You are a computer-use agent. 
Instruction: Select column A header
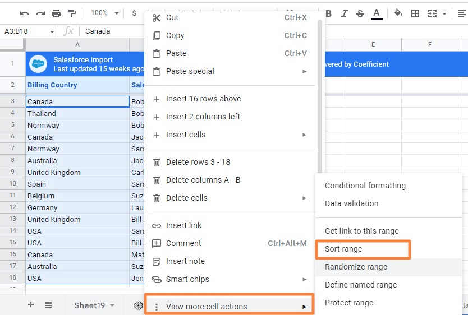point(77,45)
